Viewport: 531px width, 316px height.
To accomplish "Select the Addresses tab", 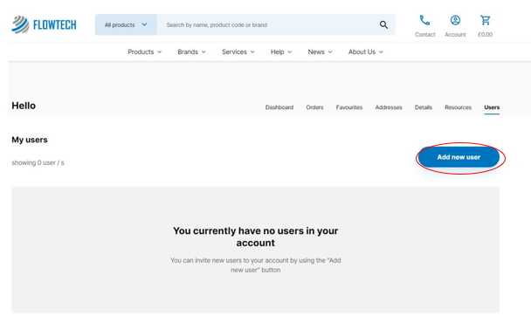I will point(389,107).
